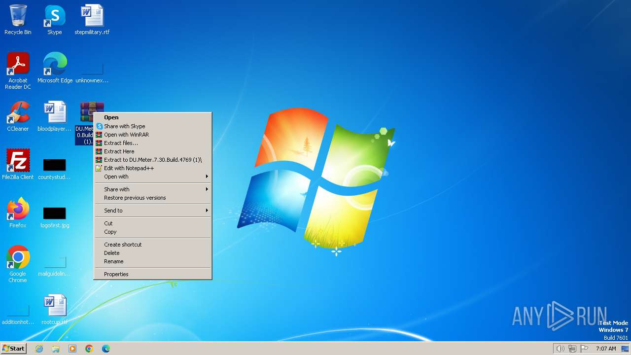The image size is (631, 355).
Task: Launch Chrome from the taskbar
Action: coord(89,349)
